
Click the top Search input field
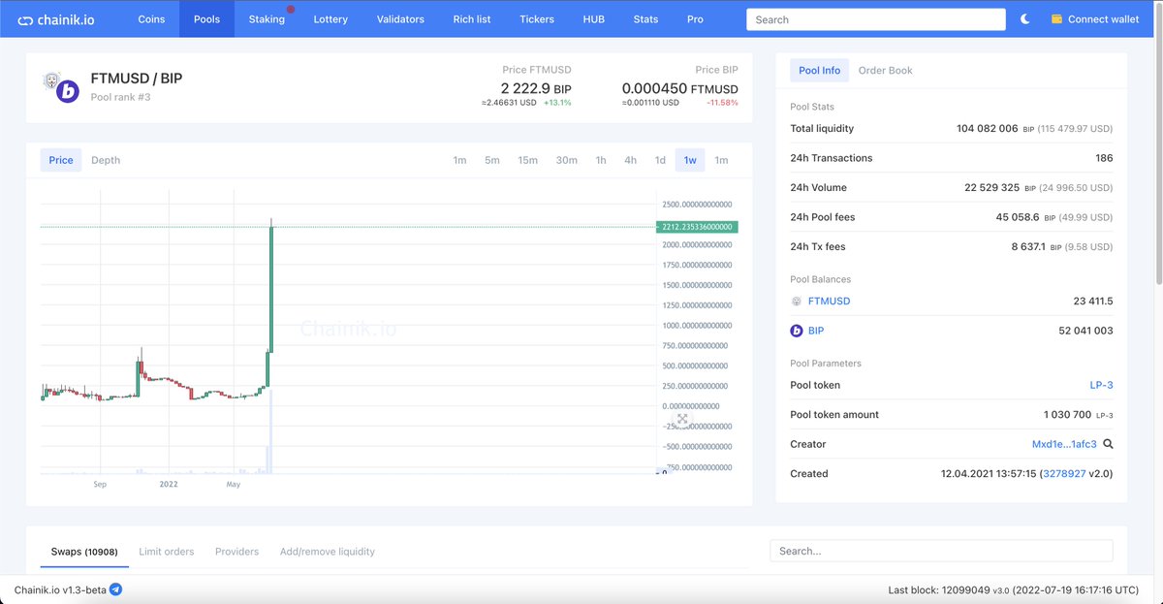[x=876, y=19]
